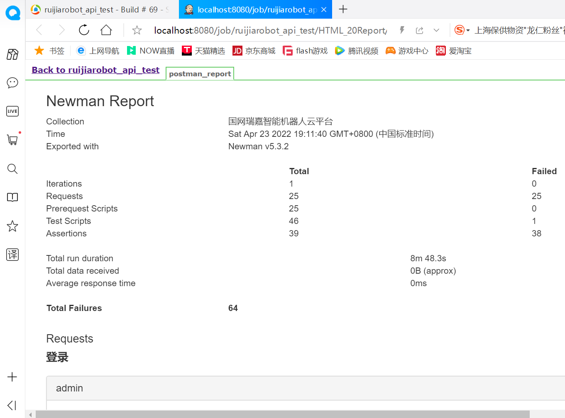Click the Assertions row label
Screen dimensions: 565x418
(x=66, y=233)
